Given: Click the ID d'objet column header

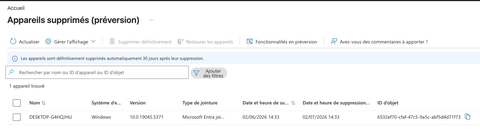Looking at the screenshot, I should 388,103.
